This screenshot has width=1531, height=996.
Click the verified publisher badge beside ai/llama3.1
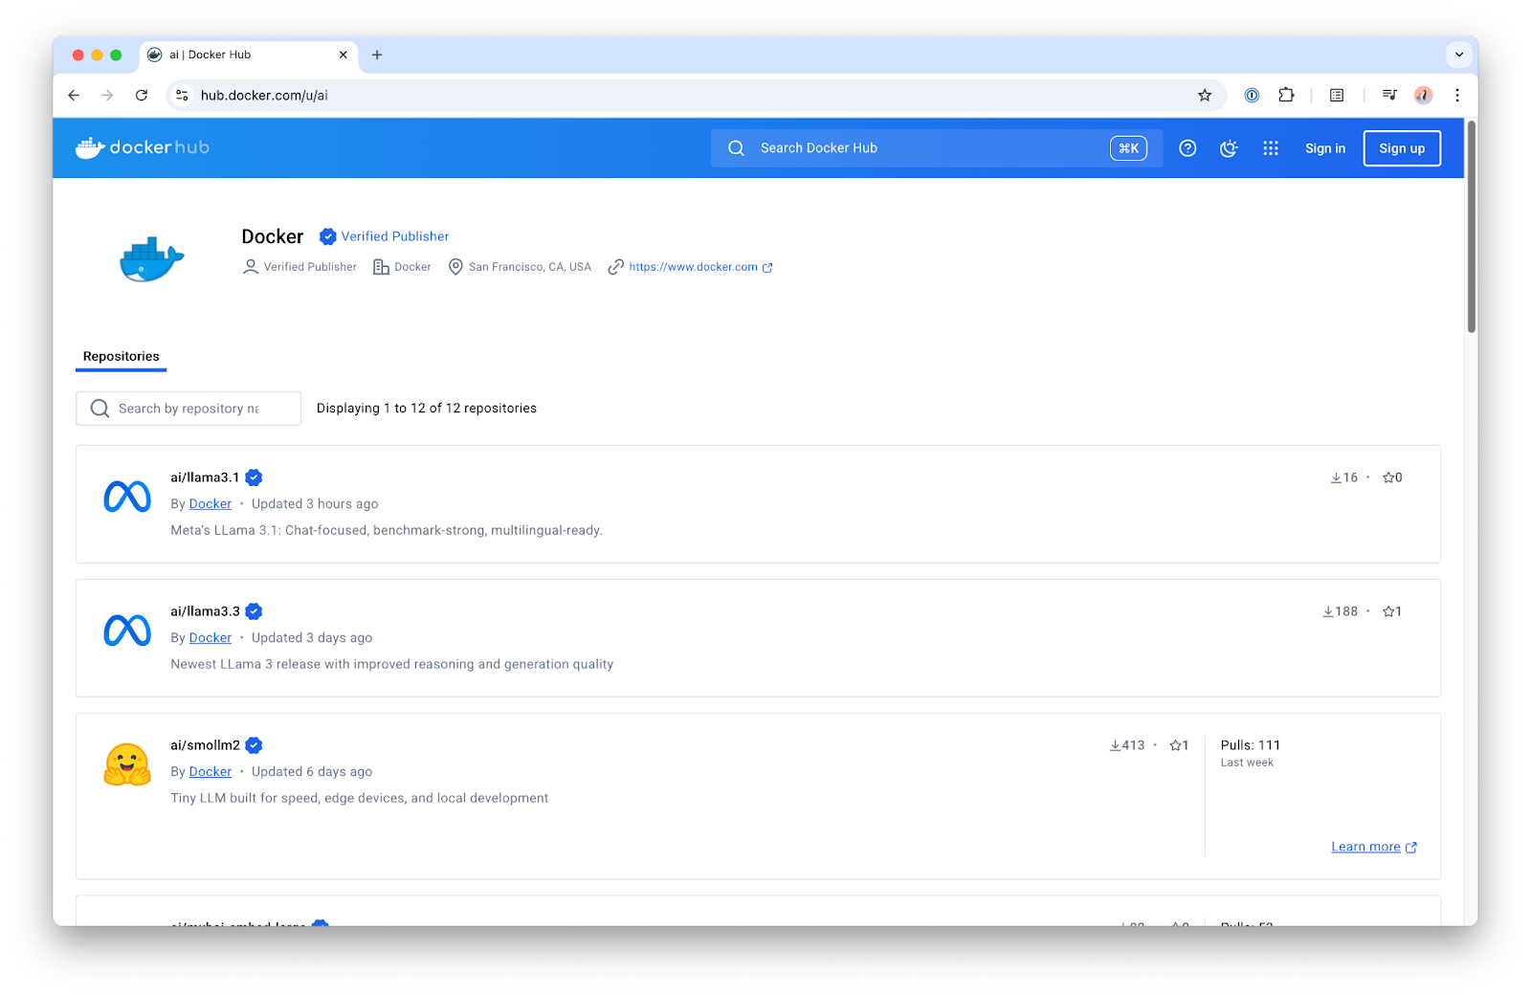tap(253, 476)
